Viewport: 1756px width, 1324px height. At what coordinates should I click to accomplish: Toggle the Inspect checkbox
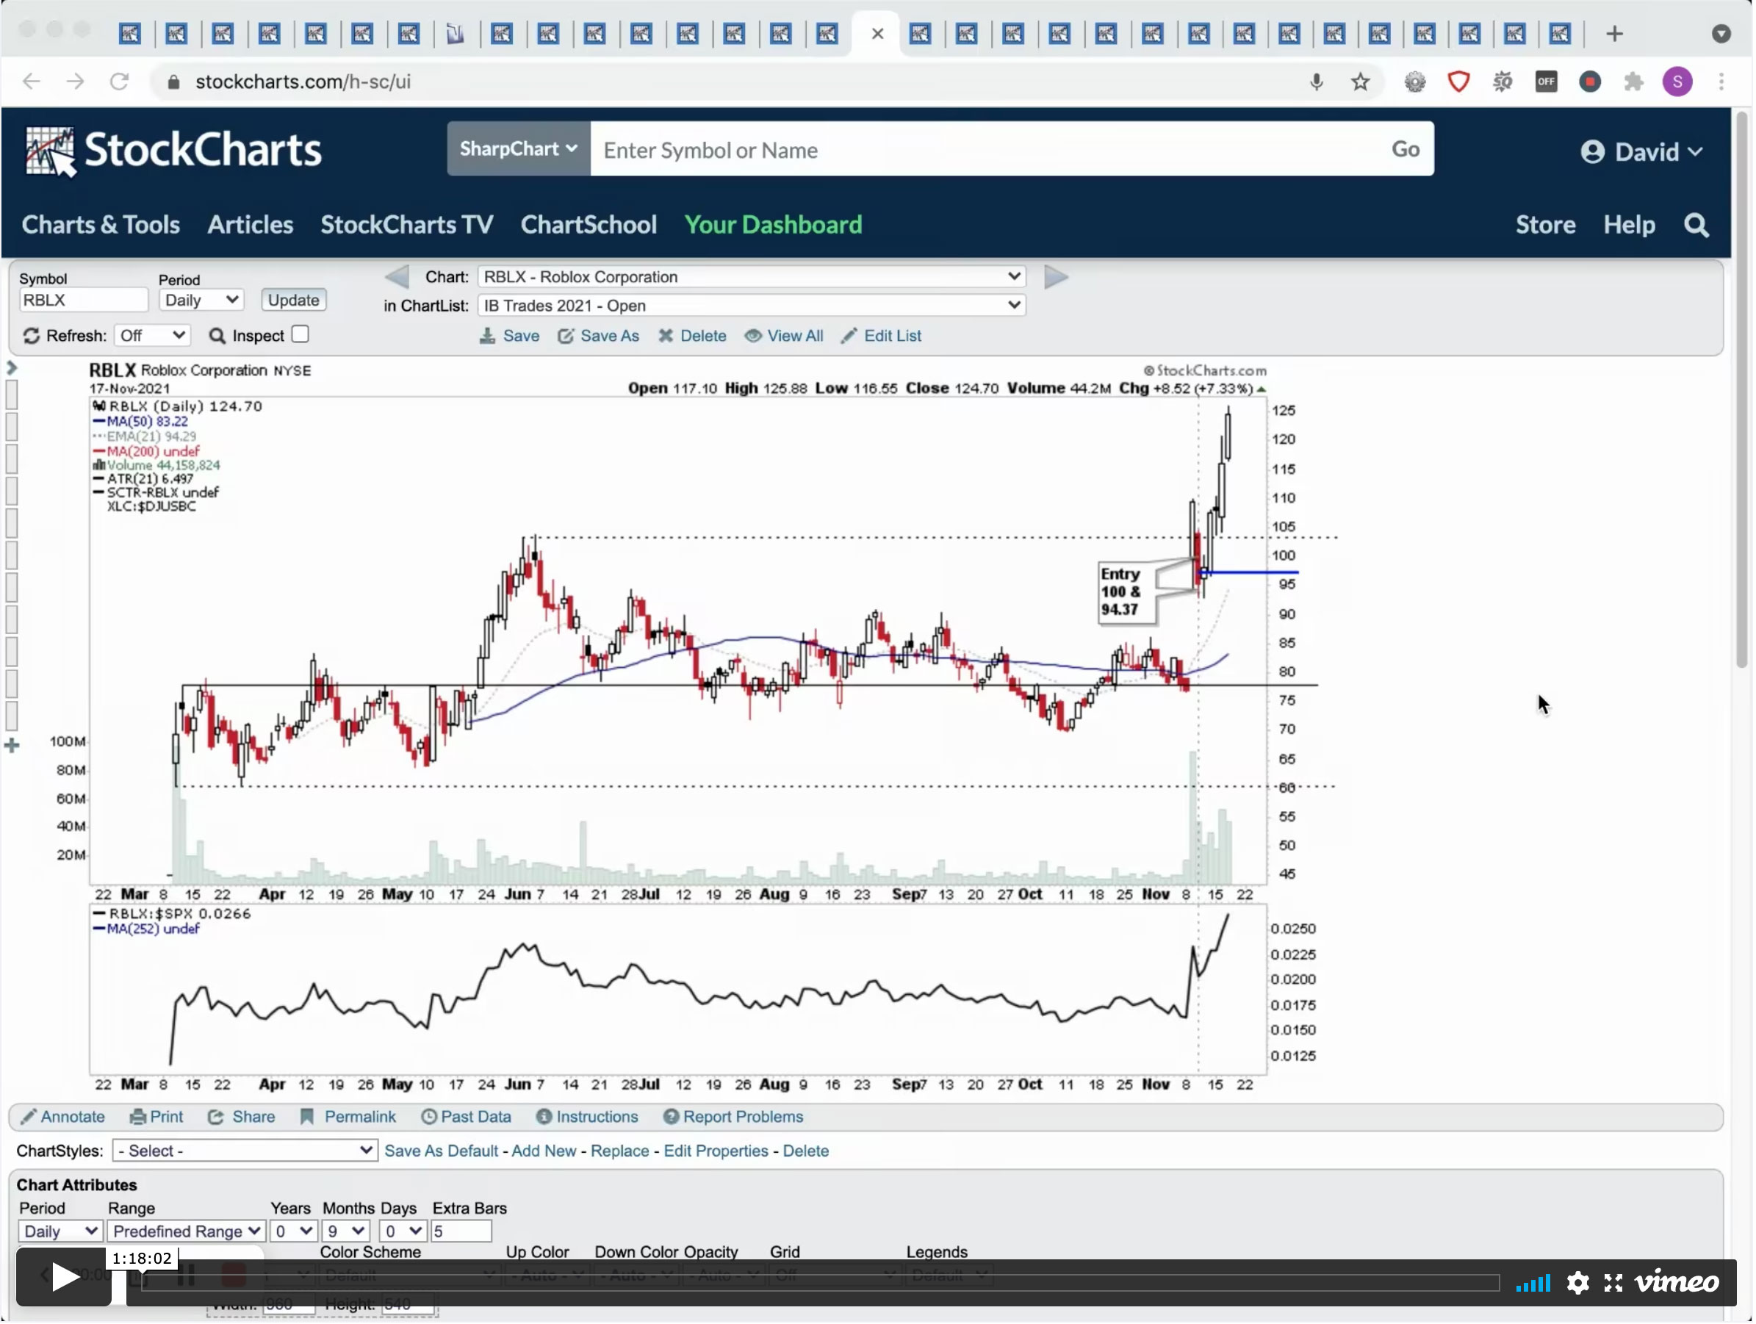click(x=300, y=335)
